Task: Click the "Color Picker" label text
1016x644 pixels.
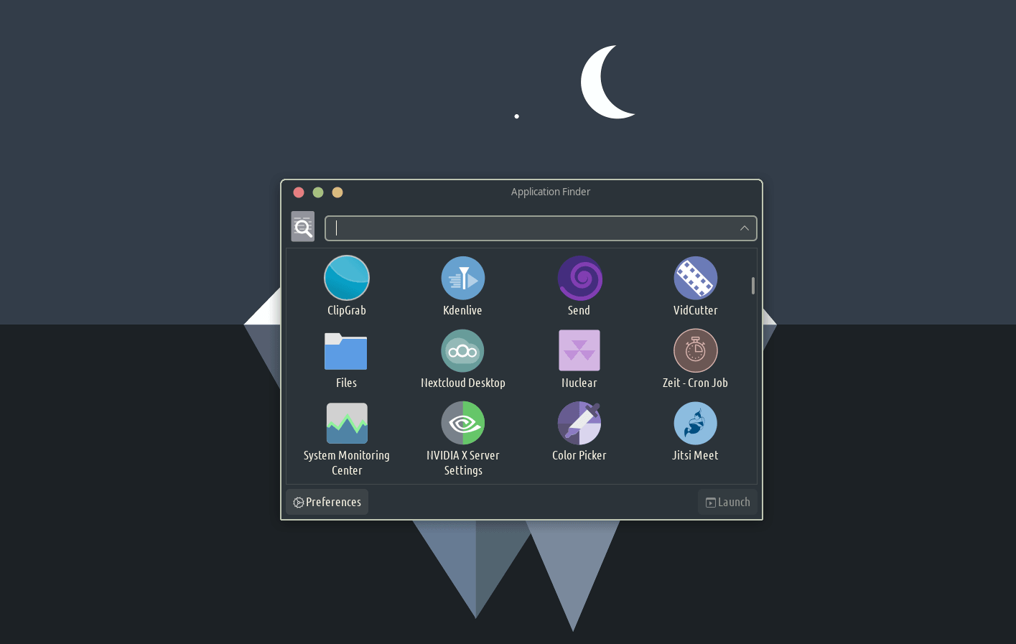Action: pyautogui.click(x=579, y=455)
